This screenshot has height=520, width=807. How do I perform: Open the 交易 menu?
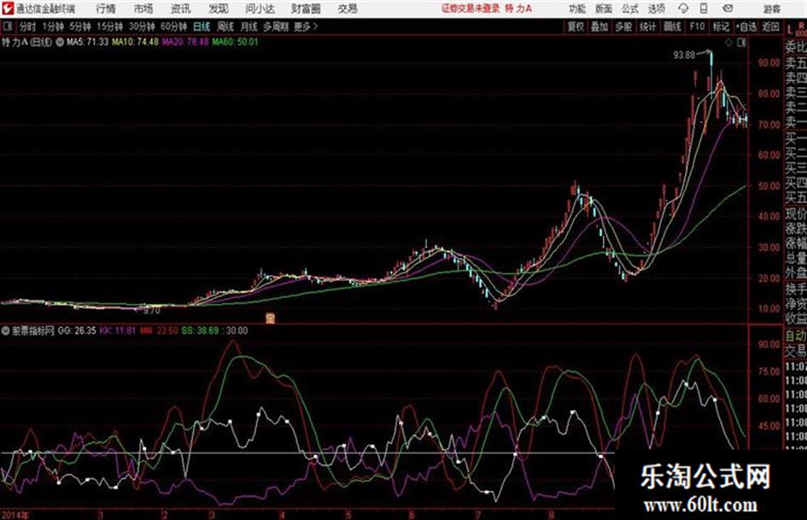pos(348,9)
